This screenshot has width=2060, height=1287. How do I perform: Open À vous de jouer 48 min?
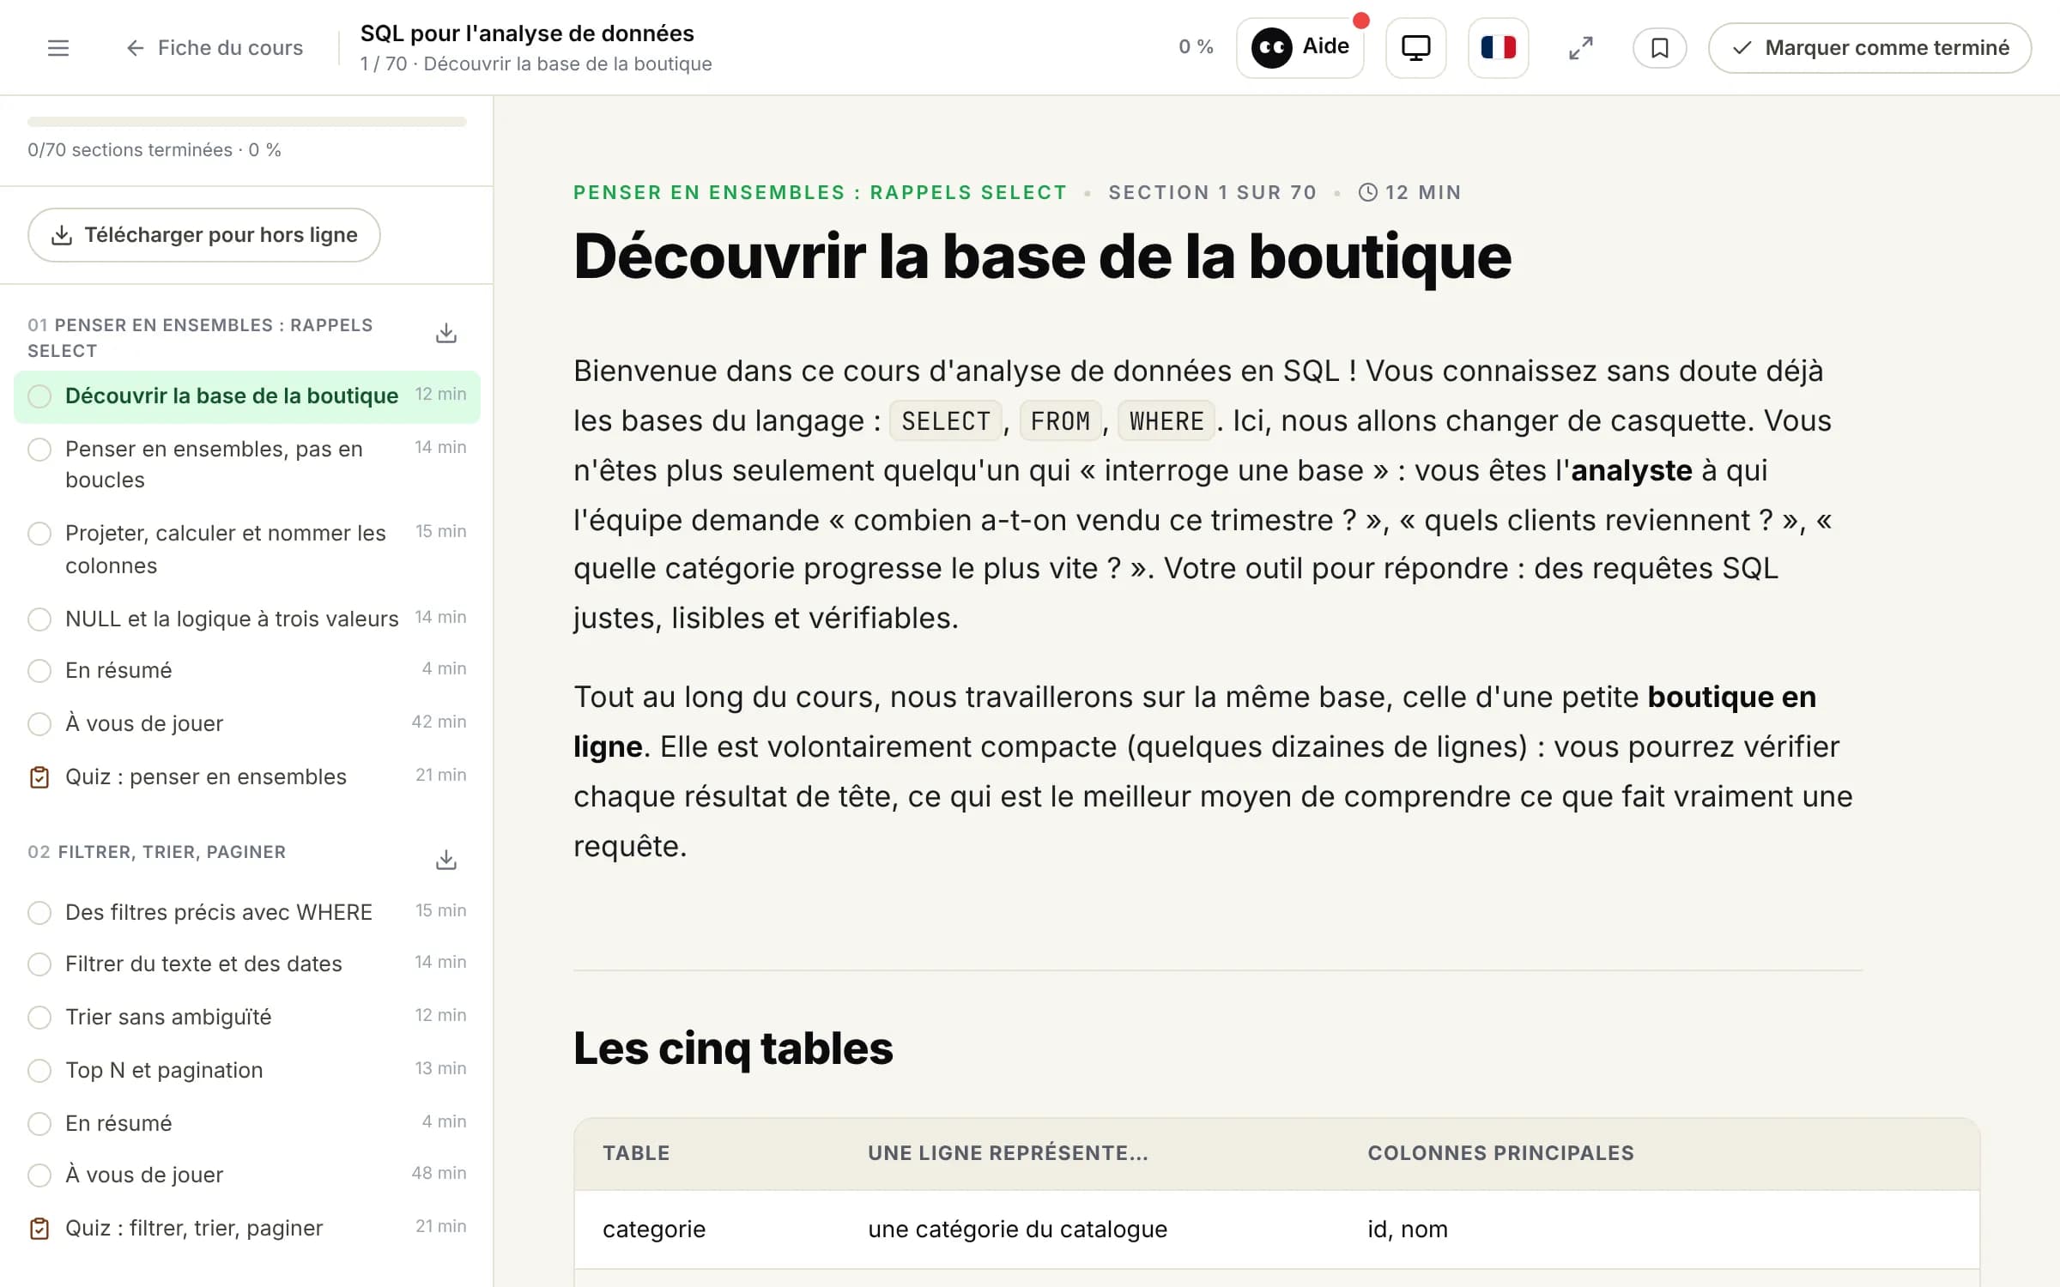pyautogui.click(x=247, y=1175)
